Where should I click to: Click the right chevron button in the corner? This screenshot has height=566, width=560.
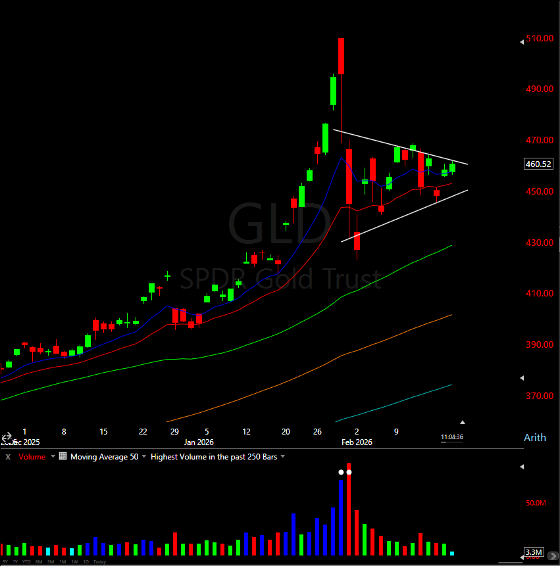553,555
